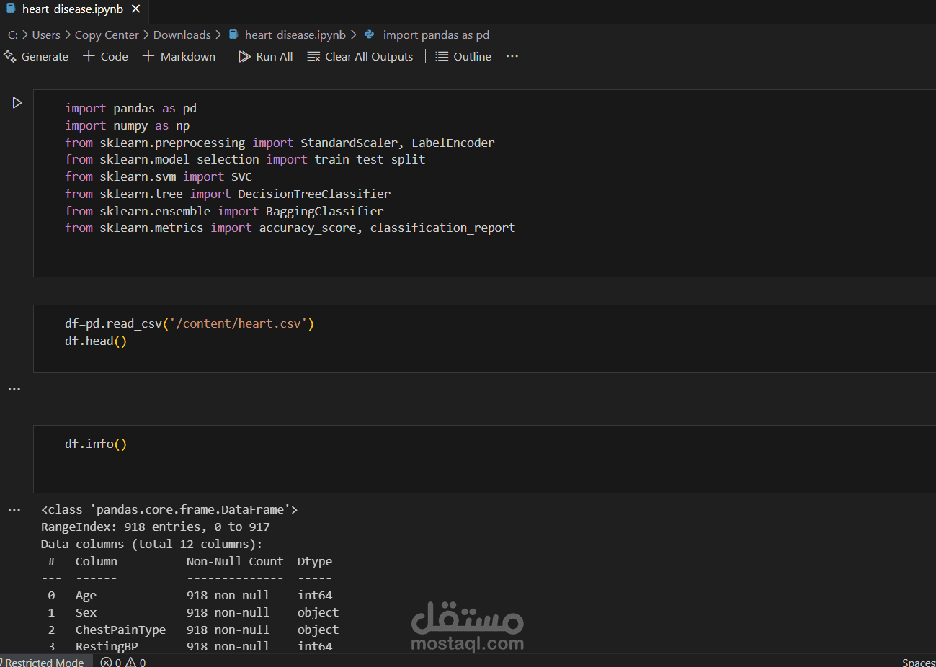
Task: Click the '/content/heart.csv' string
Action: (x=239, y=323)
